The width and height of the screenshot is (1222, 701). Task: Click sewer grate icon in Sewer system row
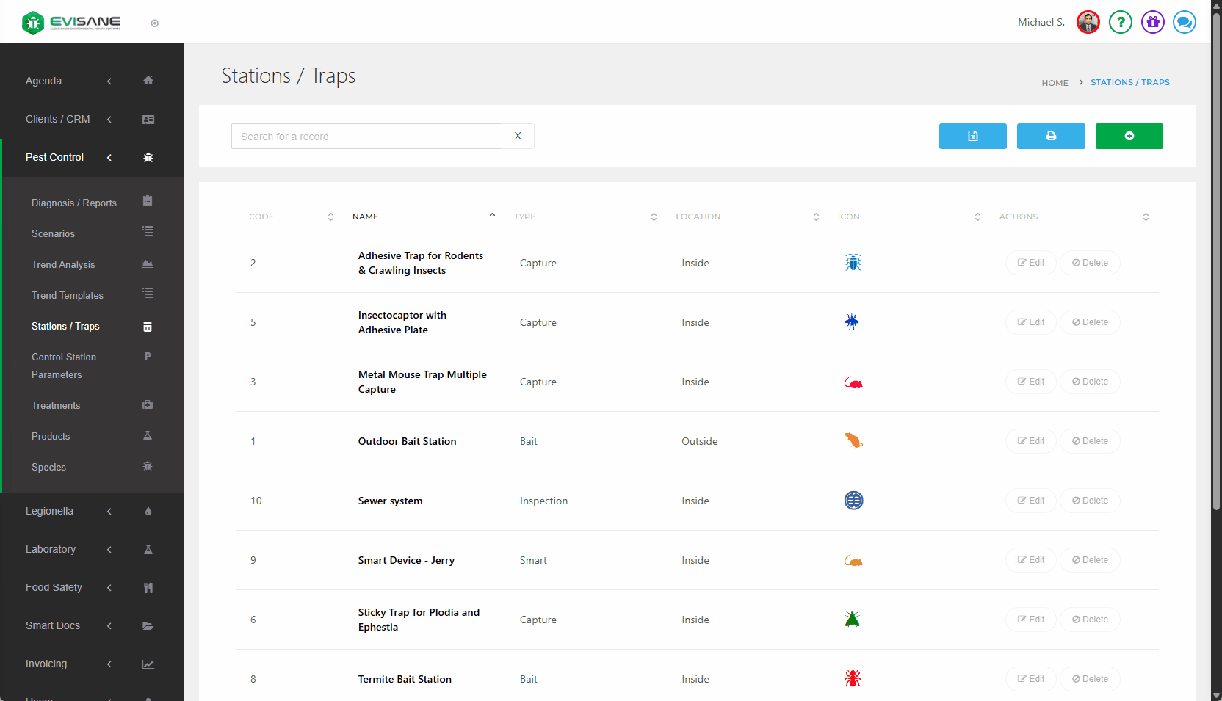click(x=853, y=501)
